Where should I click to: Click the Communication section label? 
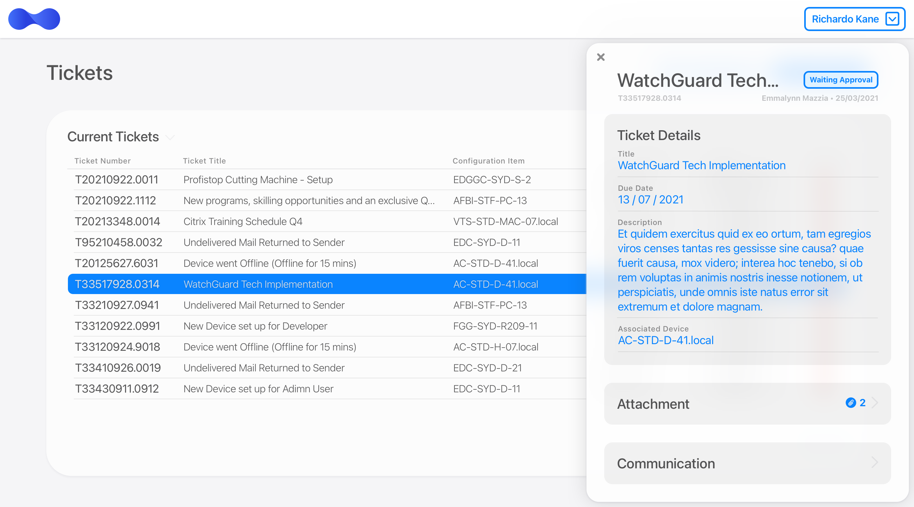point(666,463)
